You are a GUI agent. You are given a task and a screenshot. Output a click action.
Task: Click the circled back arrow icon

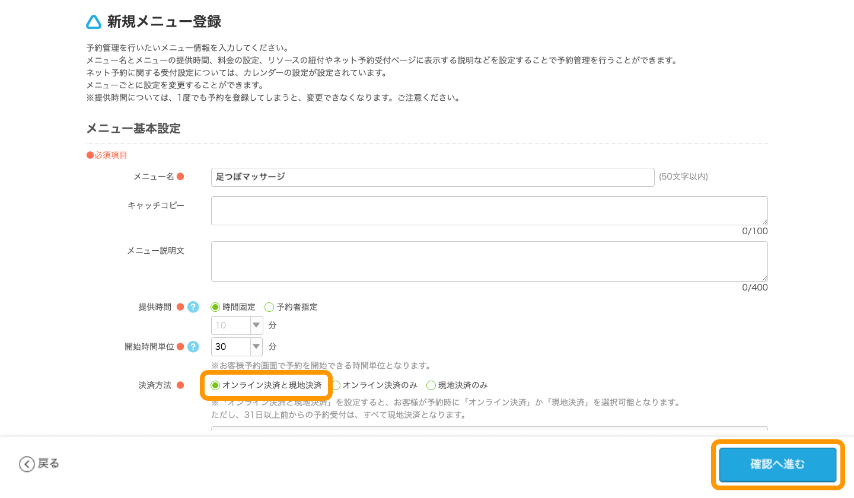pos(26,464)
